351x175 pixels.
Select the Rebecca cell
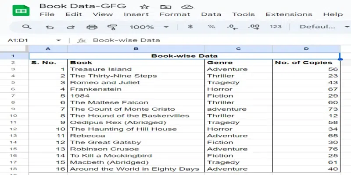pos(136,136)
